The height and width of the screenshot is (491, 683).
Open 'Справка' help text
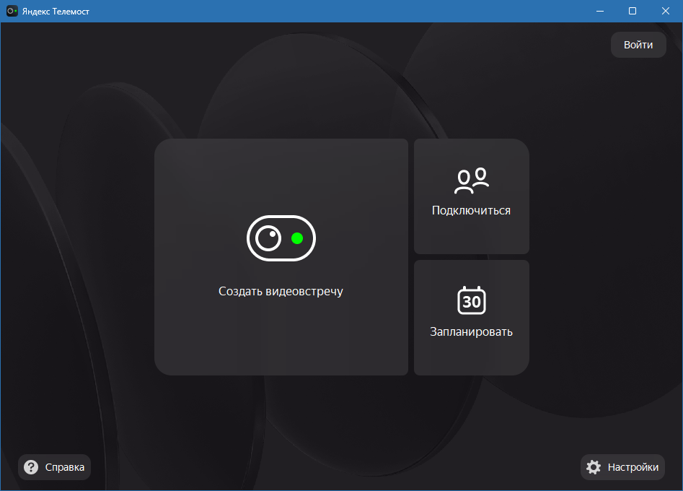pyautogui.click(x=65, y=467)
